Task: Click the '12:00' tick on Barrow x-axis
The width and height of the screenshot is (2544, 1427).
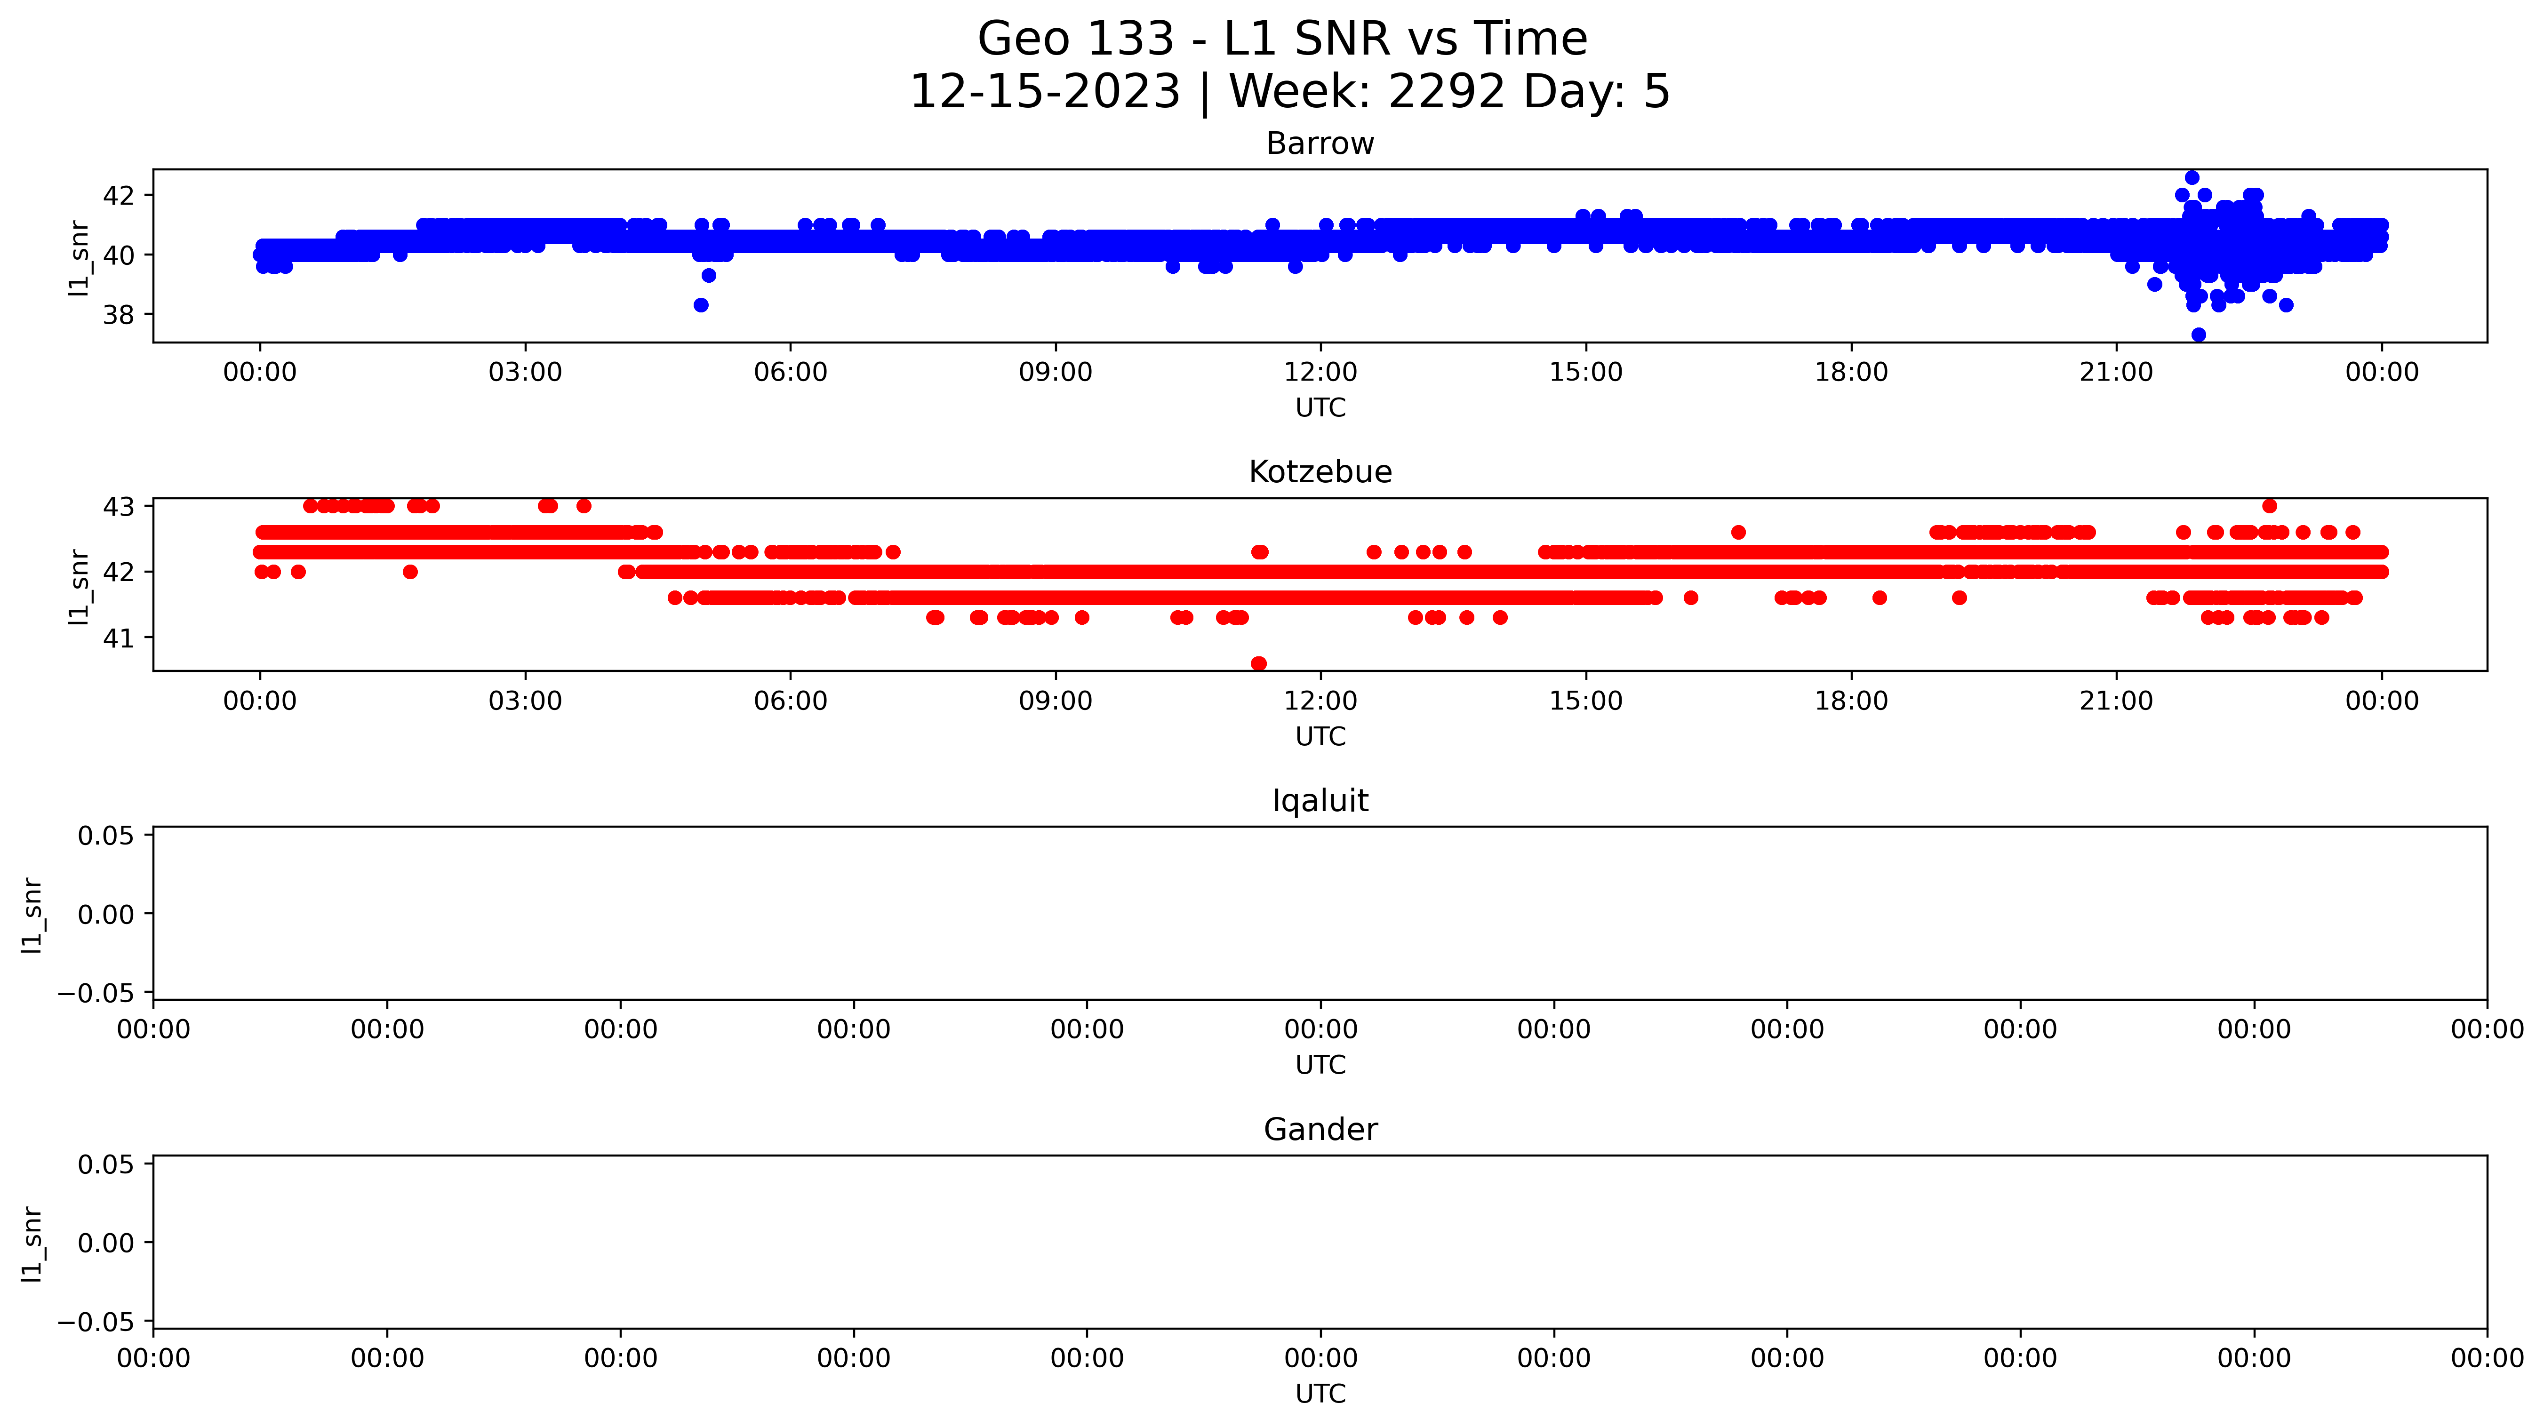Action: pos(1320,372)
